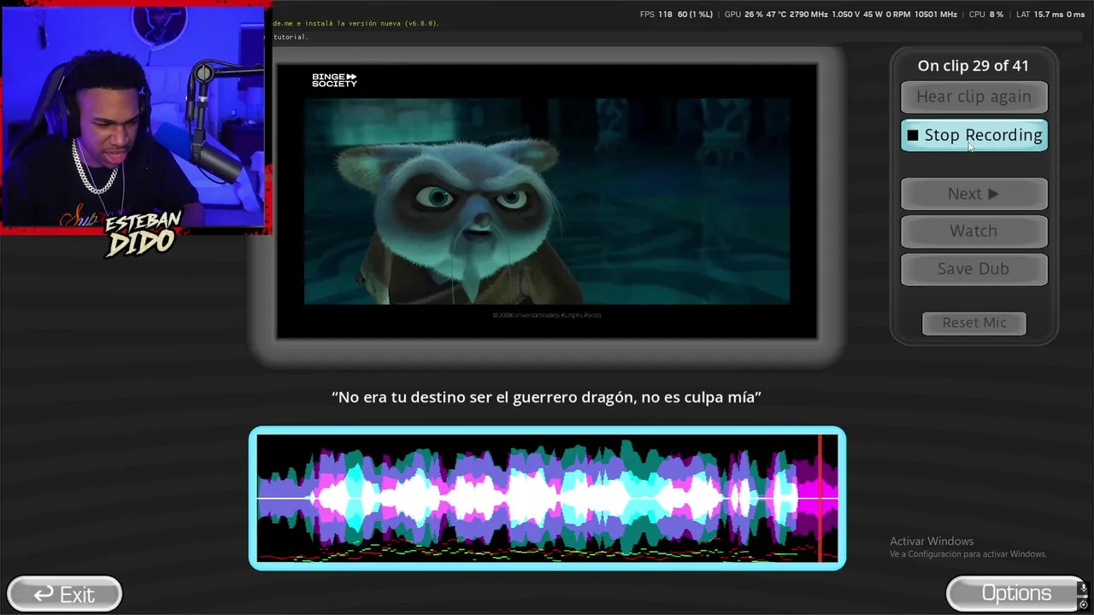The width and height of the screenshot is (1094, 615).
Task: Click the red playhead line in the waveform
Action: [820, 498]
